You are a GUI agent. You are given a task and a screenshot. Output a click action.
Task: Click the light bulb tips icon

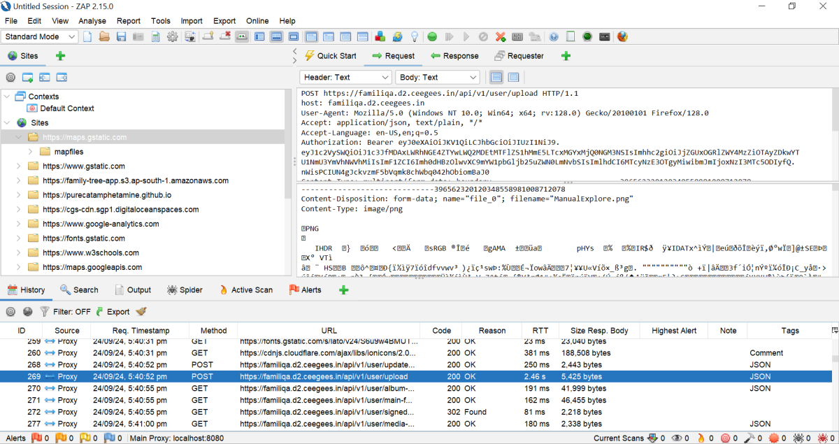click(x=414, y=36)
